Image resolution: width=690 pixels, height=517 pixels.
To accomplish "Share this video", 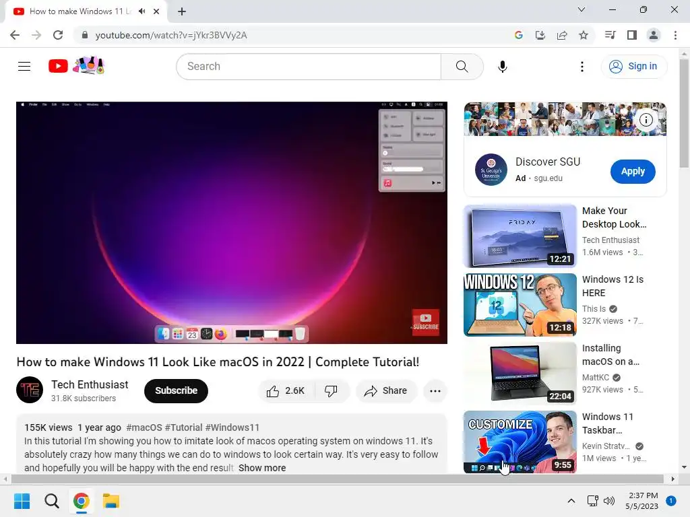I will click(385, 391).
